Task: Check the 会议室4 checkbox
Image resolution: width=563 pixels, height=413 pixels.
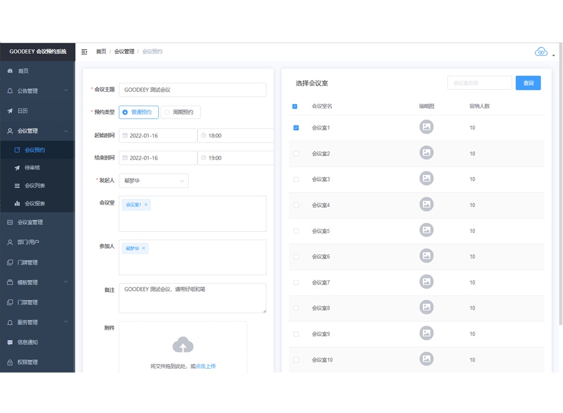Action: pos(296,205)
